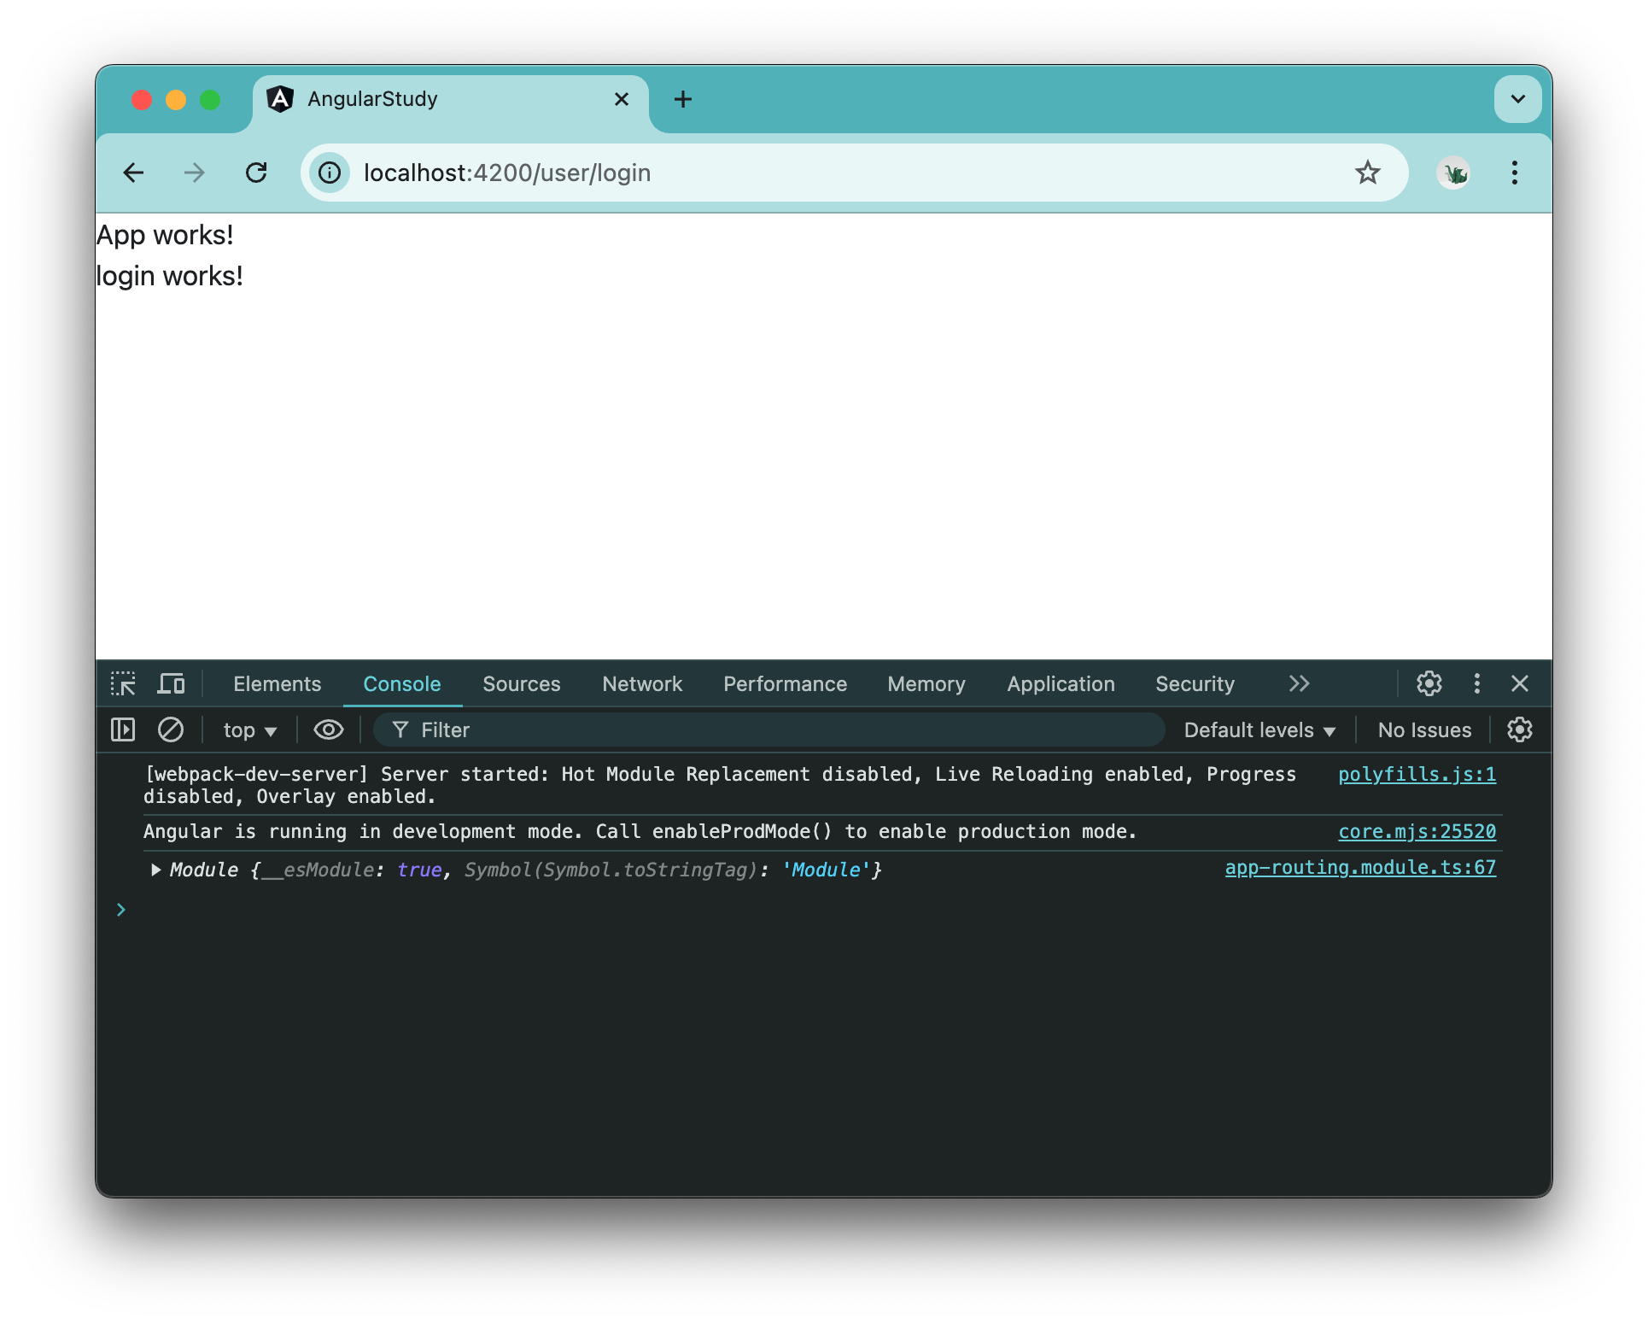
Task: Clear the console
Action: click(171, 729)
